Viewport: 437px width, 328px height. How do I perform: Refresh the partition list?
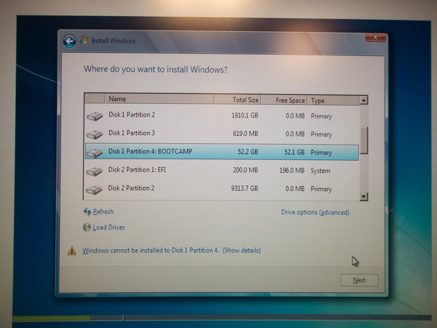pyautogui.click(x=103, y=211)
